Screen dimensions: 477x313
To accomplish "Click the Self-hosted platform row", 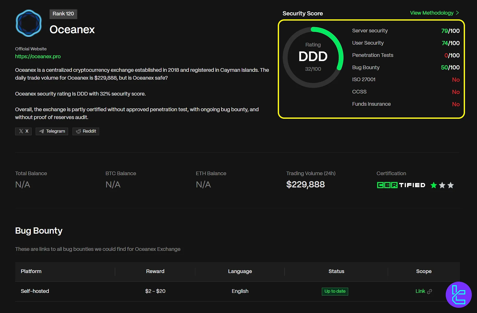I will 35,291.
